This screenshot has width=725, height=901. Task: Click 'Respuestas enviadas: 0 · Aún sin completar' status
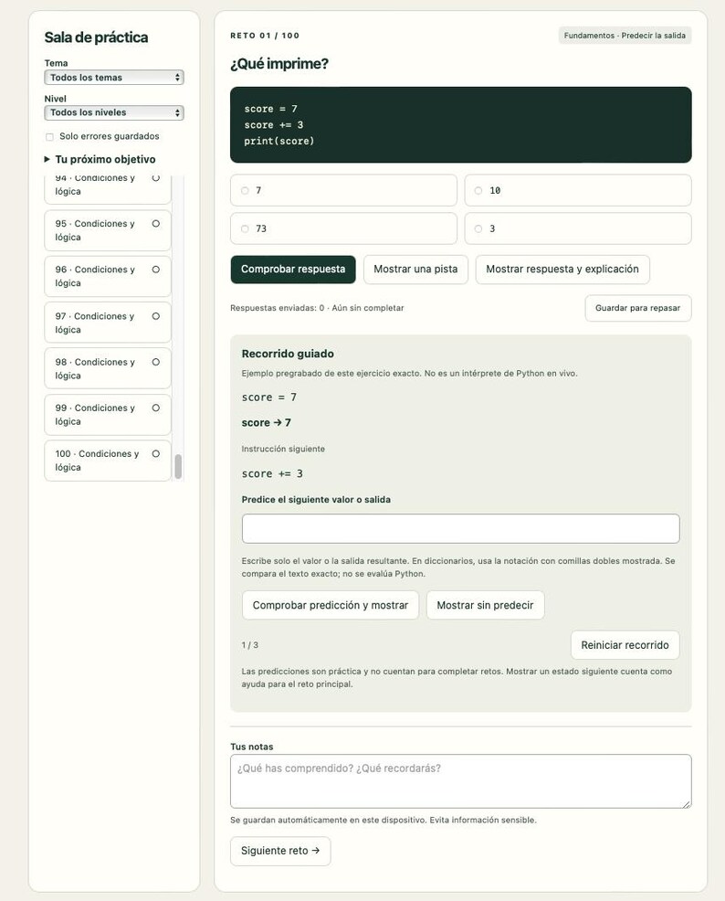tap(317, 308)
